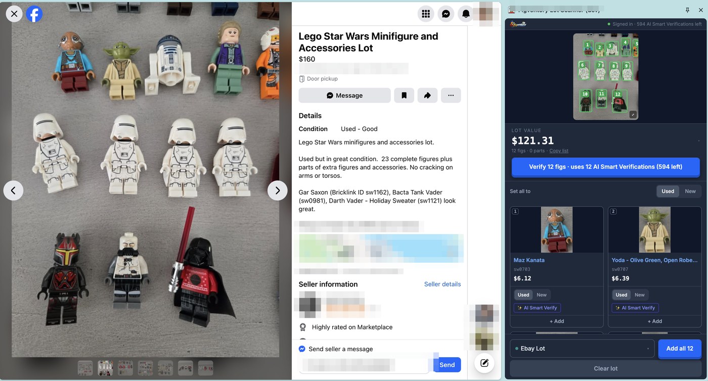Screen dimensions: 708x381
Task: Add all 12 figures button
Action: click(680, 349)
